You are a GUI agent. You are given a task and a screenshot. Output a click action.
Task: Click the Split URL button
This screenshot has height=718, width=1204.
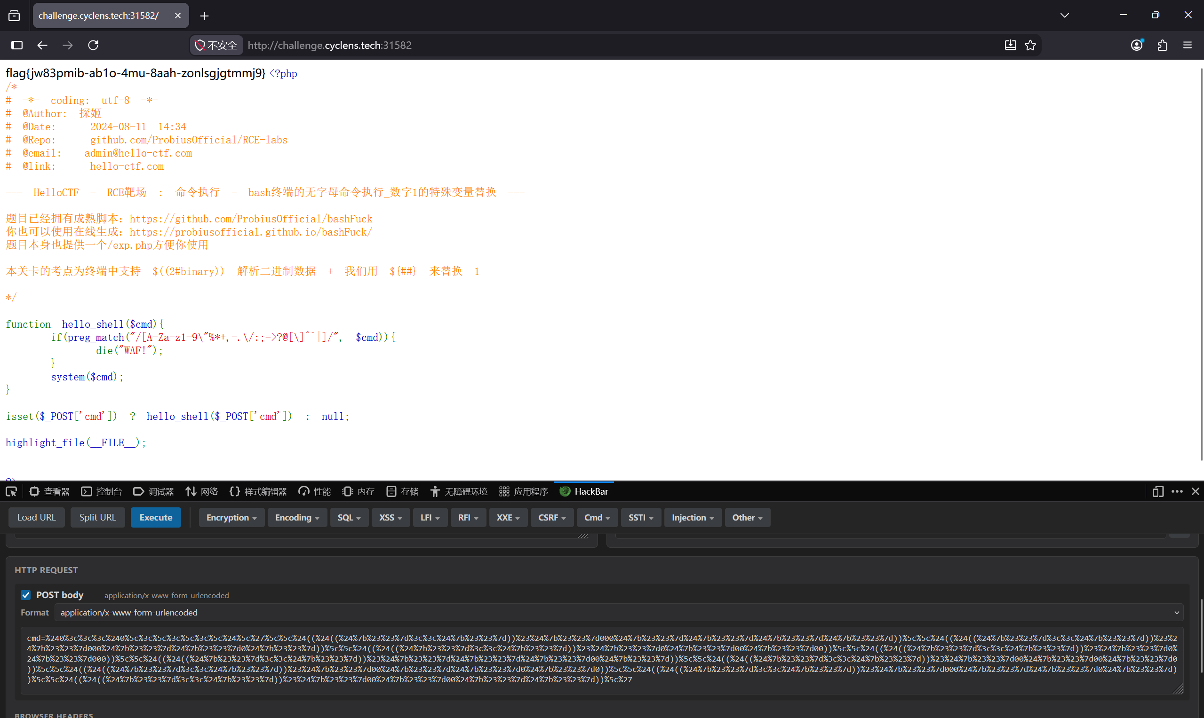coord(97,517)
